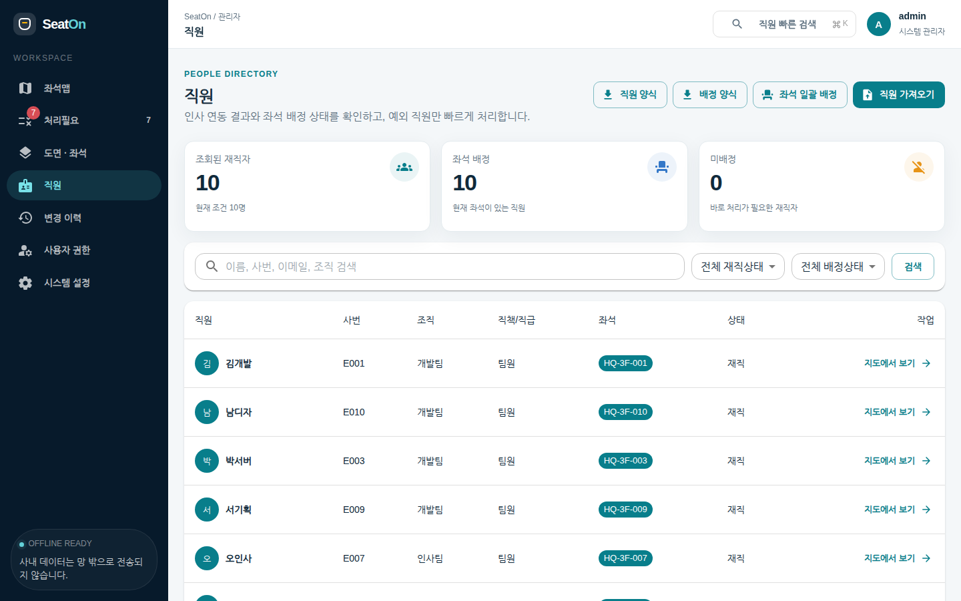961x601 pixels.
Task: Expand the 전체 재직상태 dropdown
Action: [x=738, y=266]
